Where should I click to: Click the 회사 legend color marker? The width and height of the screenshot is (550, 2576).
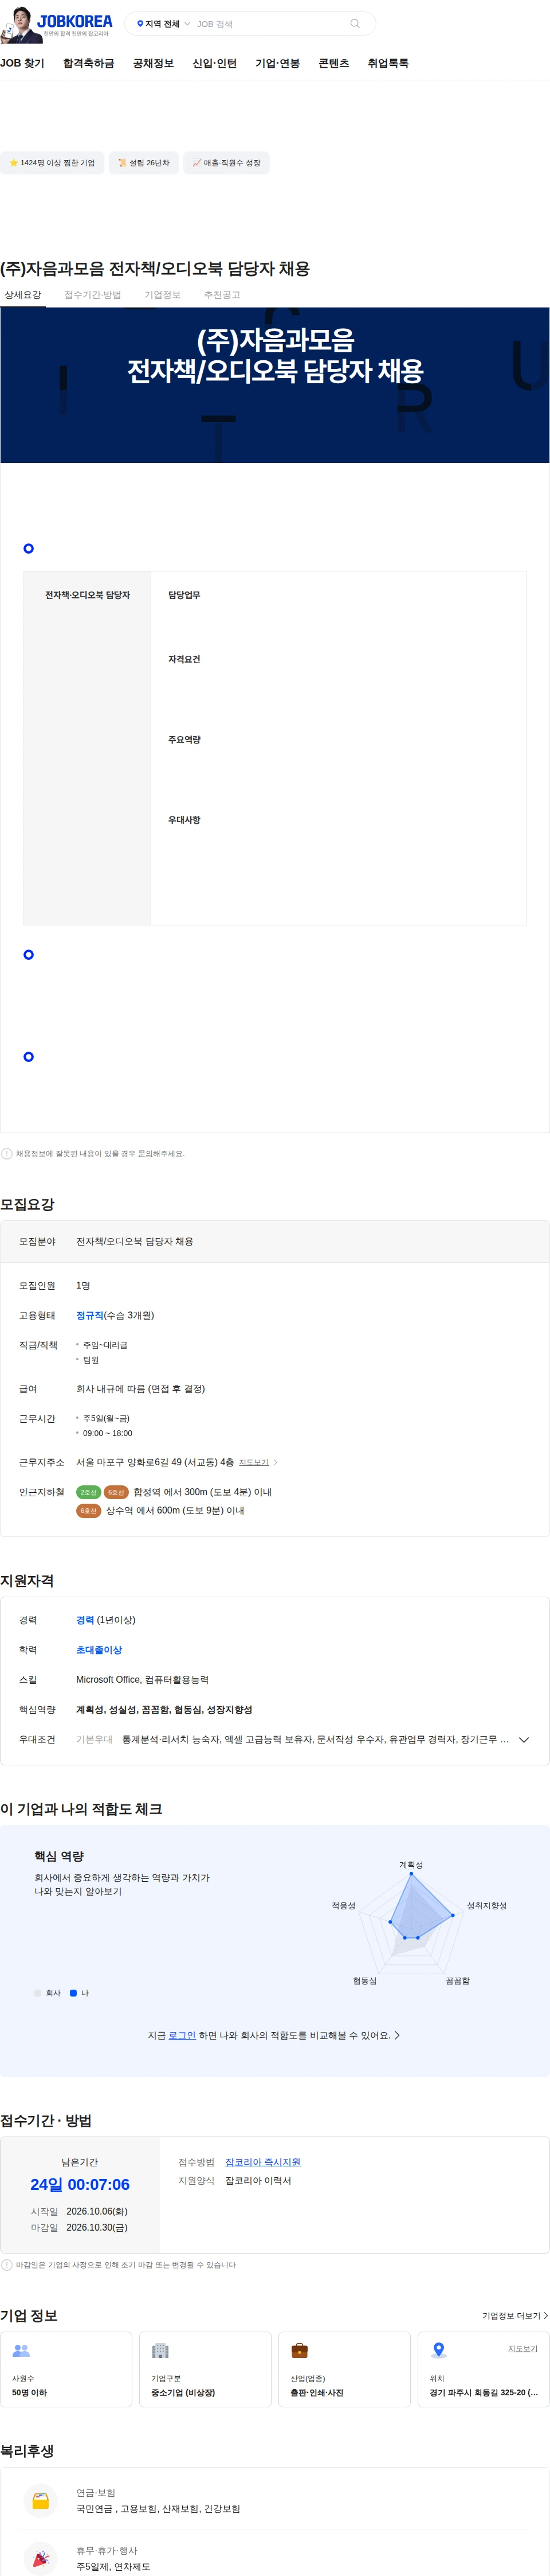[38, 1993]
